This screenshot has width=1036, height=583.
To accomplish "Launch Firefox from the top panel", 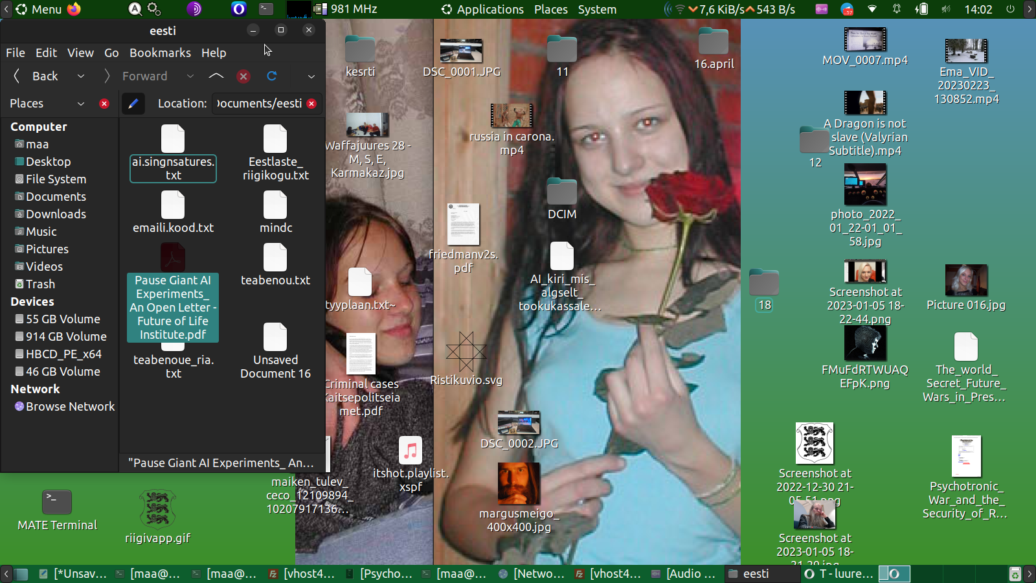I will point(74,9).
